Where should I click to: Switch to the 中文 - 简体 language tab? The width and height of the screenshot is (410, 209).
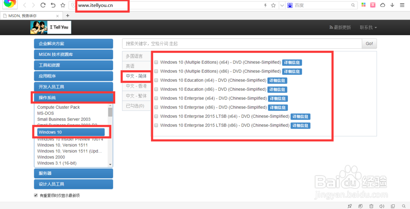pos(136,76)
